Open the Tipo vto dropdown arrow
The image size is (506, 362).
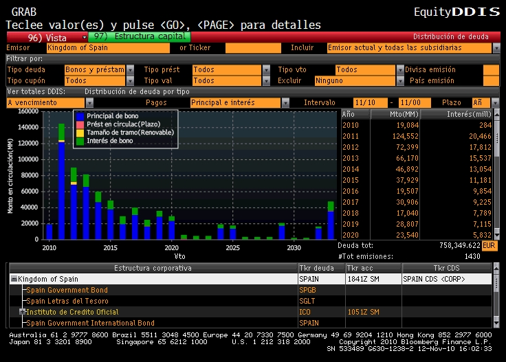(x=399, y=70)
